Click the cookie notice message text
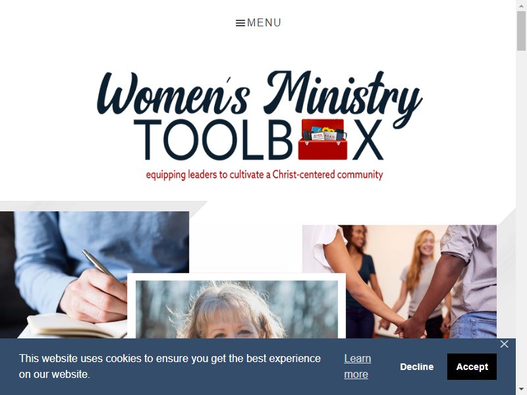The width and height of the screenshot is (527, 395). pyautogui.click(x=170, y=366)
